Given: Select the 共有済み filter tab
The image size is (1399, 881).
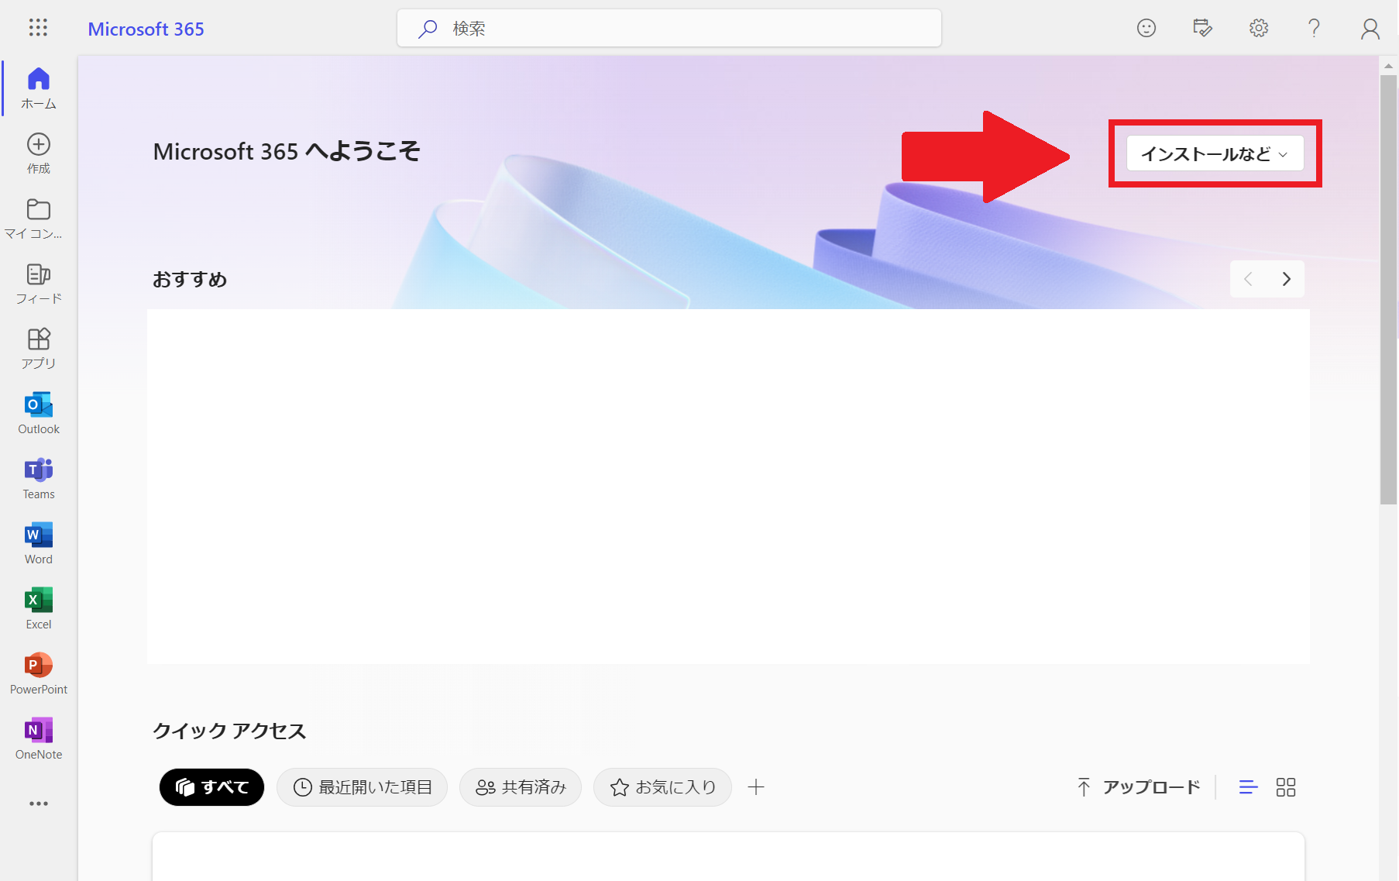Looking at the screenshot, I should pyautogui.click(x=521, y=787).
